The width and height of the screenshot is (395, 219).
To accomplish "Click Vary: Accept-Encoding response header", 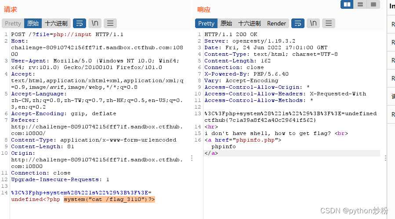I will (241, 80).
